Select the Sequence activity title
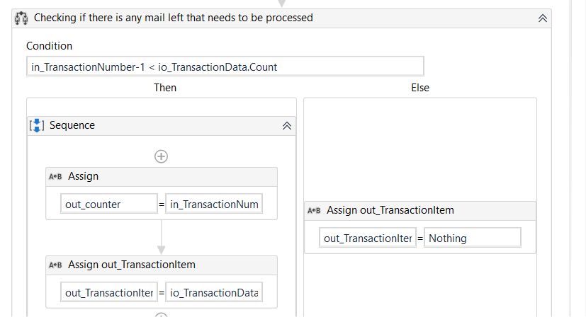Image resolution: width=586 pixels, height=317 pixels. click(72, 125)
